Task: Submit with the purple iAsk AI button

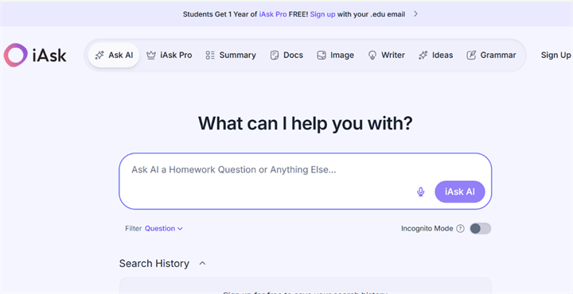Action: pos(460,191)
